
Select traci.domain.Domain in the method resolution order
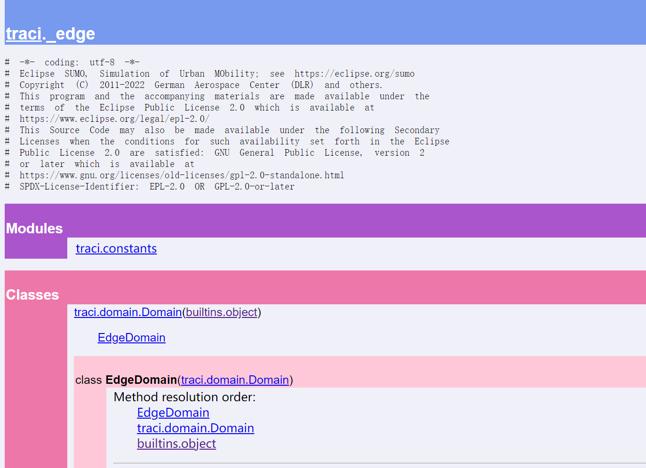[x=195, y=428]
